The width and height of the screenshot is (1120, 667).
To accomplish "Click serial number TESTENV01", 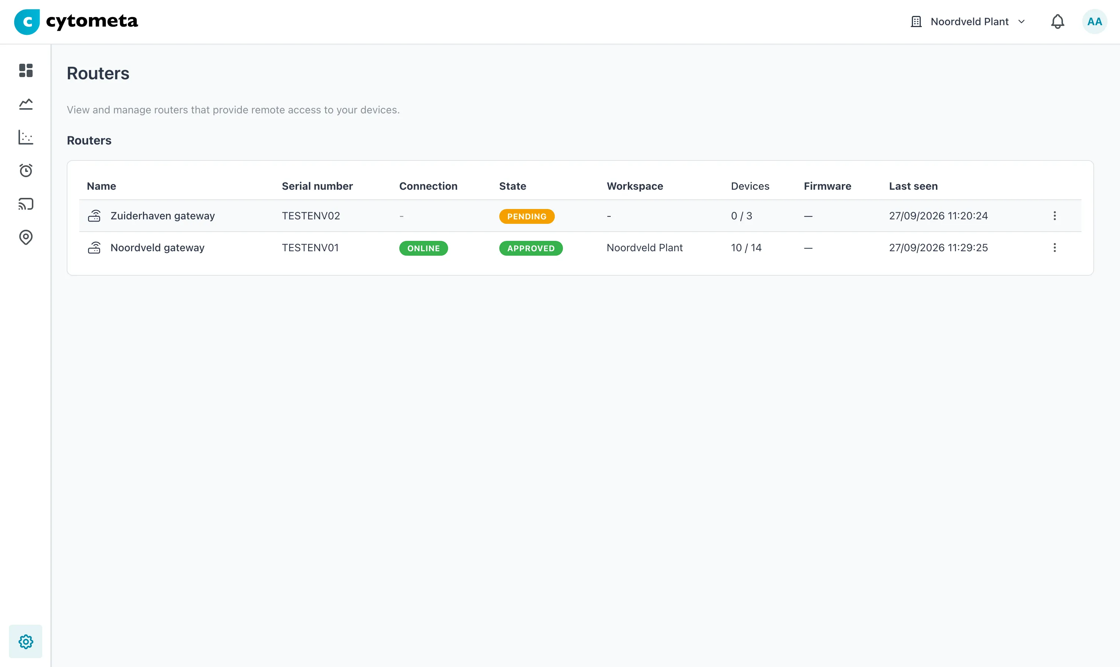I will point(310,248).
